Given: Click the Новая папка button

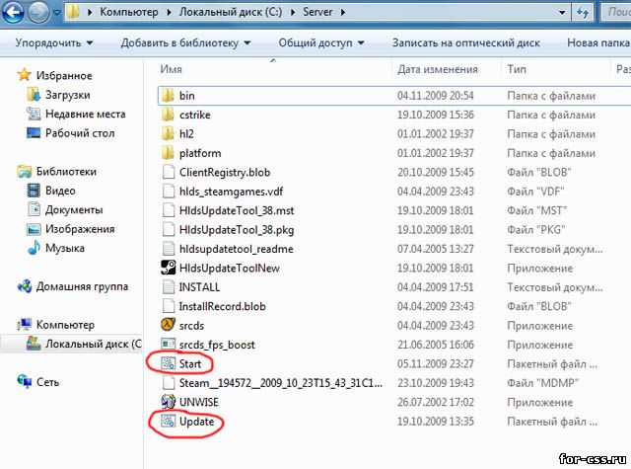Looking at the screenshot, I should pos(598,42).
